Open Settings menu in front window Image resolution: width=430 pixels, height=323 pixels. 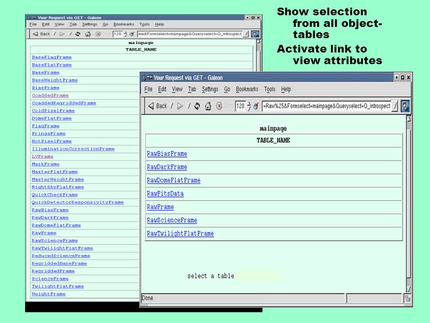pos(210,89)
